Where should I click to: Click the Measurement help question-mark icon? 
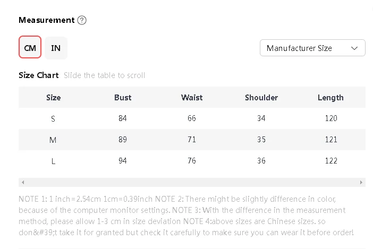coord(82,20)
